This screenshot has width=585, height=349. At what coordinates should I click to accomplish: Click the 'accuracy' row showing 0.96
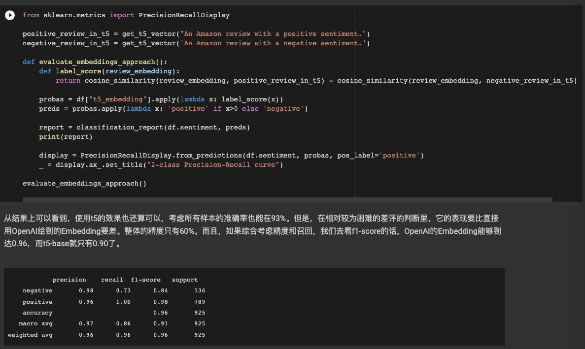[114, 313]
